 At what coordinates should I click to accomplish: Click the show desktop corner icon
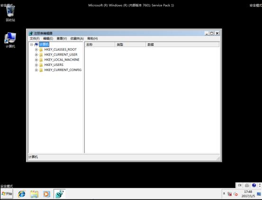[259, 194]
